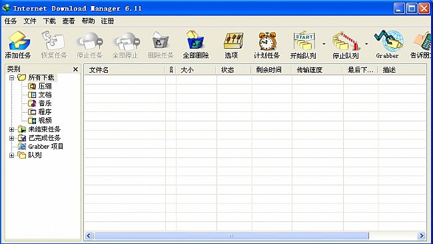Click the horizontal scrollbar thumb

231,236
